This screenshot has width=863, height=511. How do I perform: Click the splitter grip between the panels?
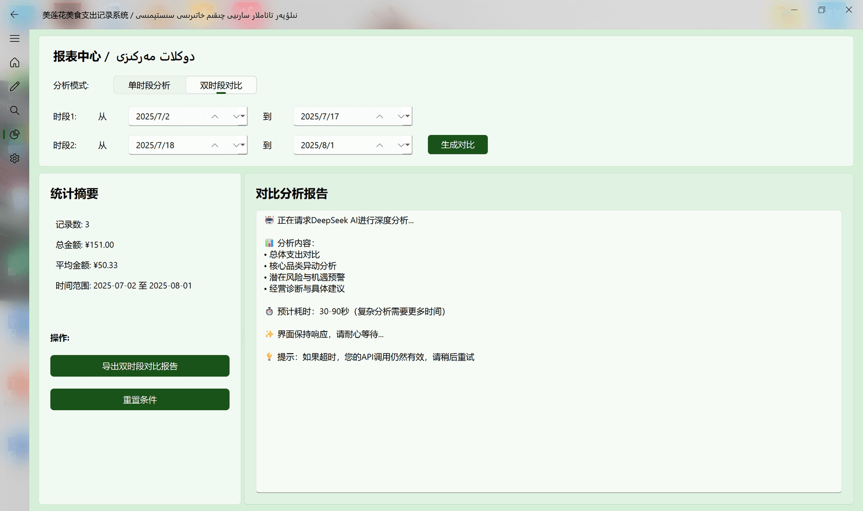(x=243, y=339)
